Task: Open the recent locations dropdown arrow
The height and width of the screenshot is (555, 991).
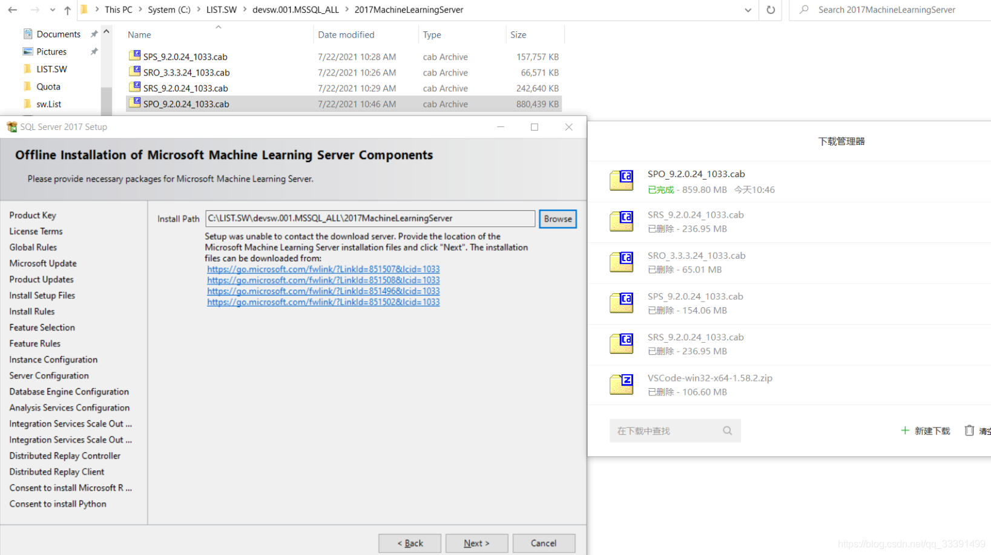Action: [x=53, y=10]
